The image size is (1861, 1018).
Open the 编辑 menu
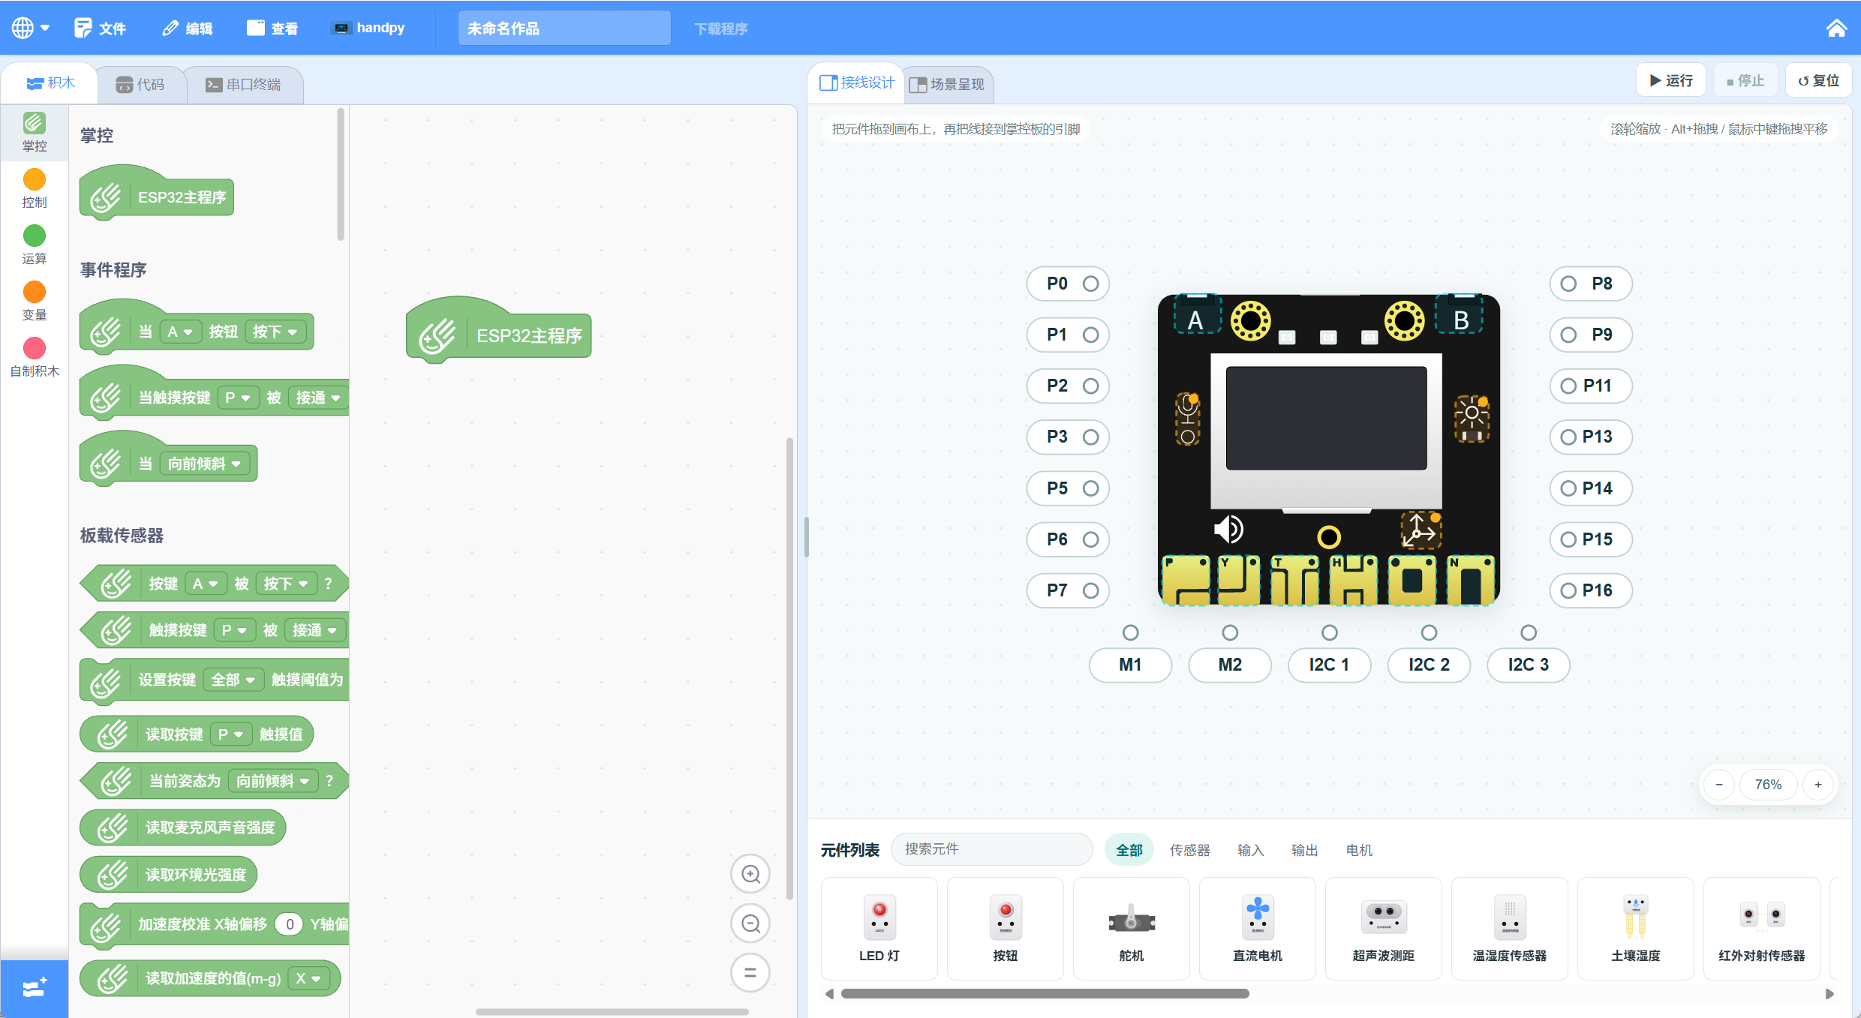tap(188, 28)
